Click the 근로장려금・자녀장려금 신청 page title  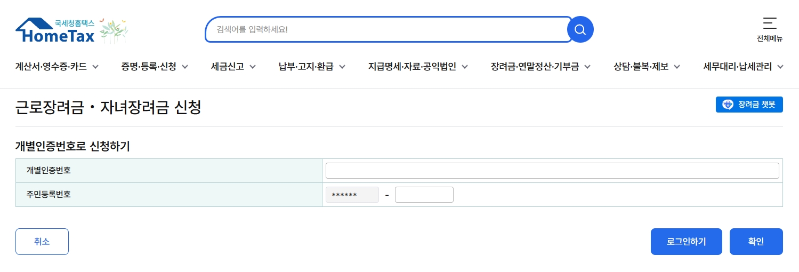pos(108,108)
